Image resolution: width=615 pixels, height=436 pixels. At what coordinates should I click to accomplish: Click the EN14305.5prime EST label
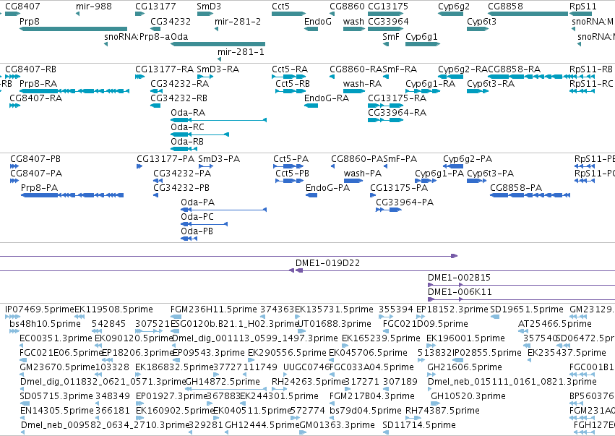pyautogui.click(x=56, y=411)
